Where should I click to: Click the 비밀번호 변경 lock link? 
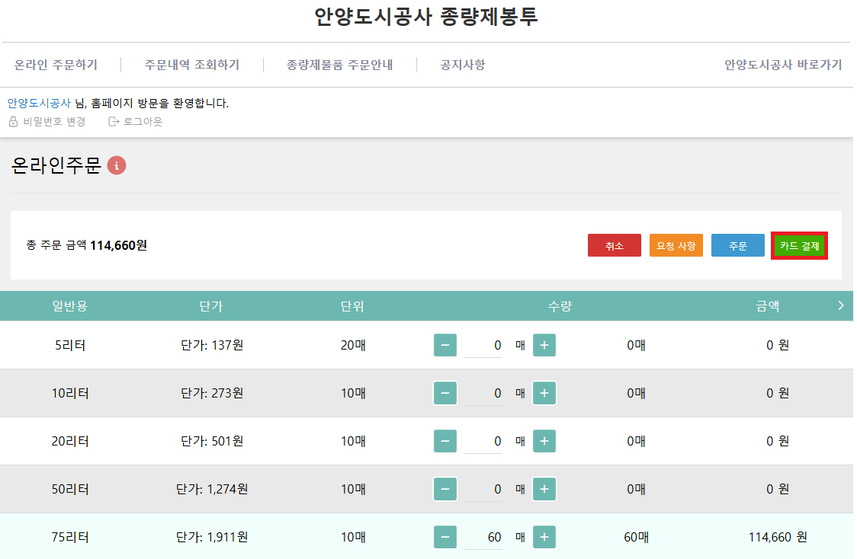47,121
